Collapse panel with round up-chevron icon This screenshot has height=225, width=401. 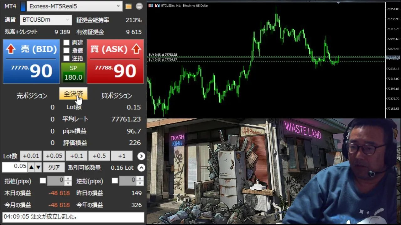[141, 168]
